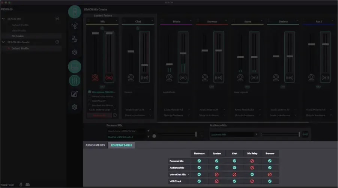Collapse the BEACN Mic profile group
Image resolution: width=338 pixels, height=188 pixels.
[x=3, y=18]
